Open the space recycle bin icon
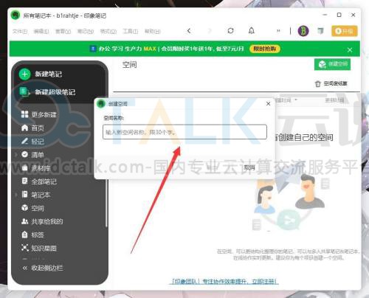 point(318,84)
